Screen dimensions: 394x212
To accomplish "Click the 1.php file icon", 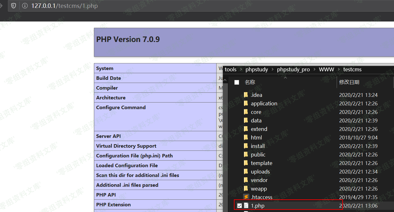I will point(246,206).
